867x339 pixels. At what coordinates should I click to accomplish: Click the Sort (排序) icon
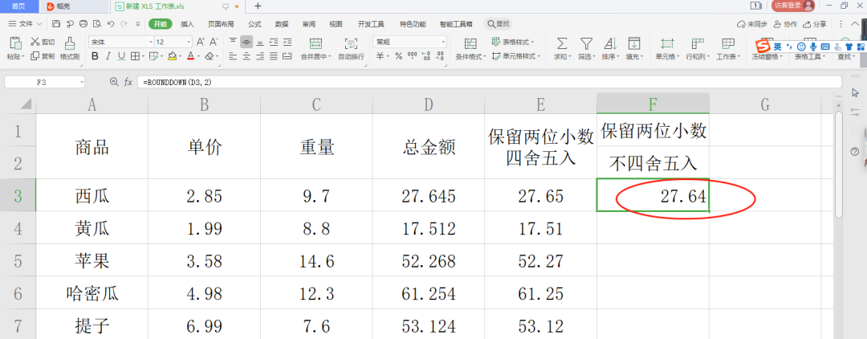(610, 43)
